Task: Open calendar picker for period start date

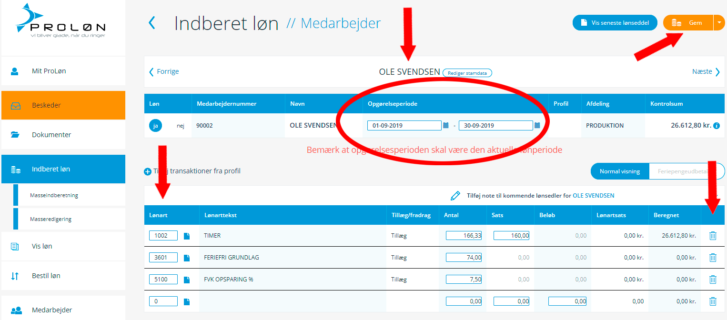Action: tap(446, 126)
